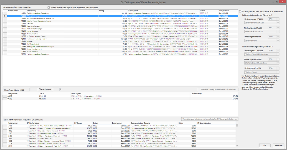This screenshot has width=287, height=150.
Task: Select linked payment row with account 12129
Action: (119, 144)
